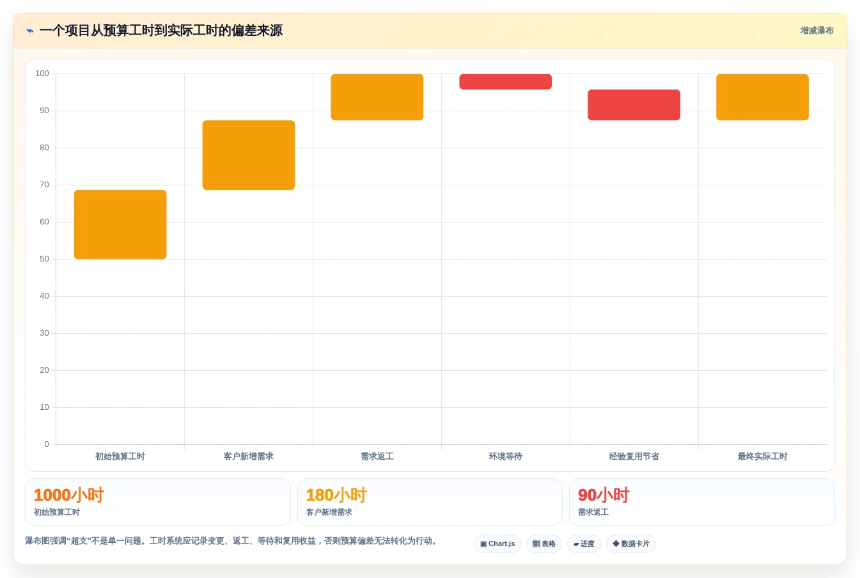Viewport: 860px width, 578px height.
Task: Click the y-axis value 0
Action: pos(47,444)
